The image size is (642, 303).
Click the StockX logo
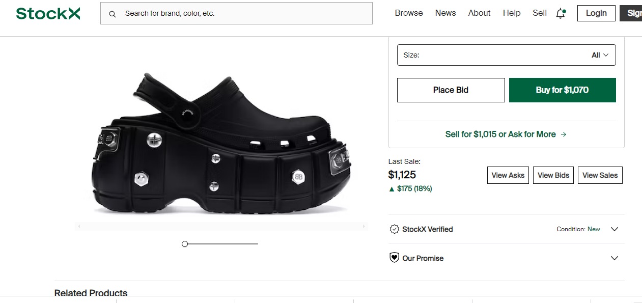tap(48, 14)
